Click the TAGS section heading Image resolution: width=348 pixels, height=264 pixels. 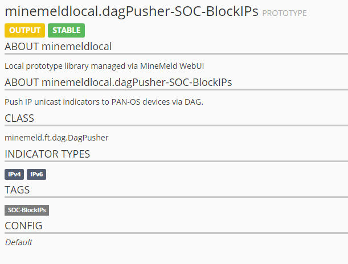coord(17,190)
